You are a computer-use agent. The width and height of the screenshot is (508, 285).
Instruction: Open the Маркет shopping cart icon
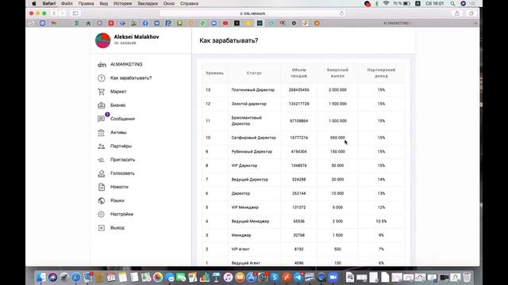pos(102,92)
